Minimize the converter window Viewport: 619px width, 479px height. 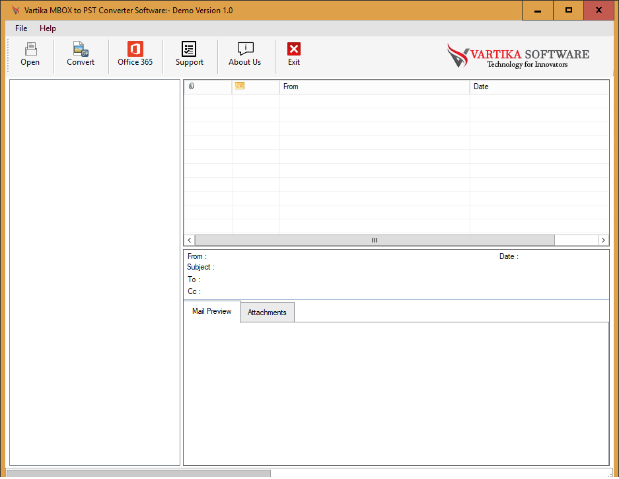tap(537, 11)
